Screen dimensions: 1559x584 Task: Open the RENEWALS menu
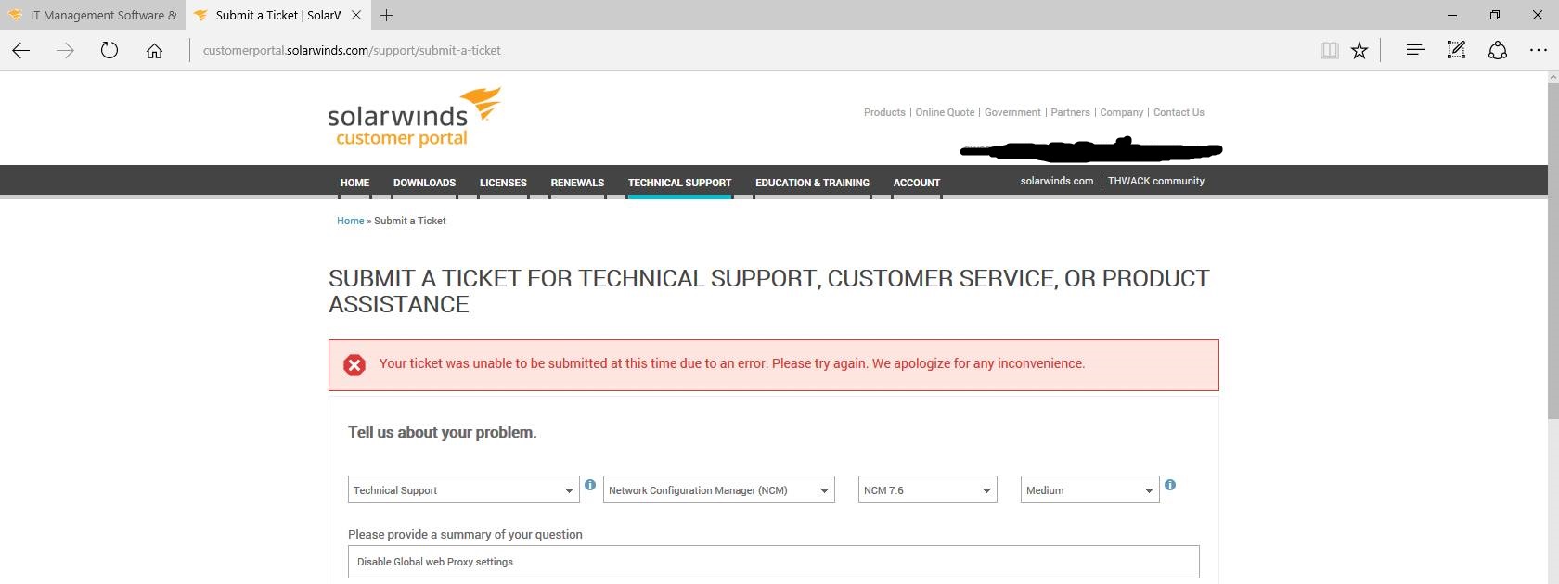click(577, 183)
